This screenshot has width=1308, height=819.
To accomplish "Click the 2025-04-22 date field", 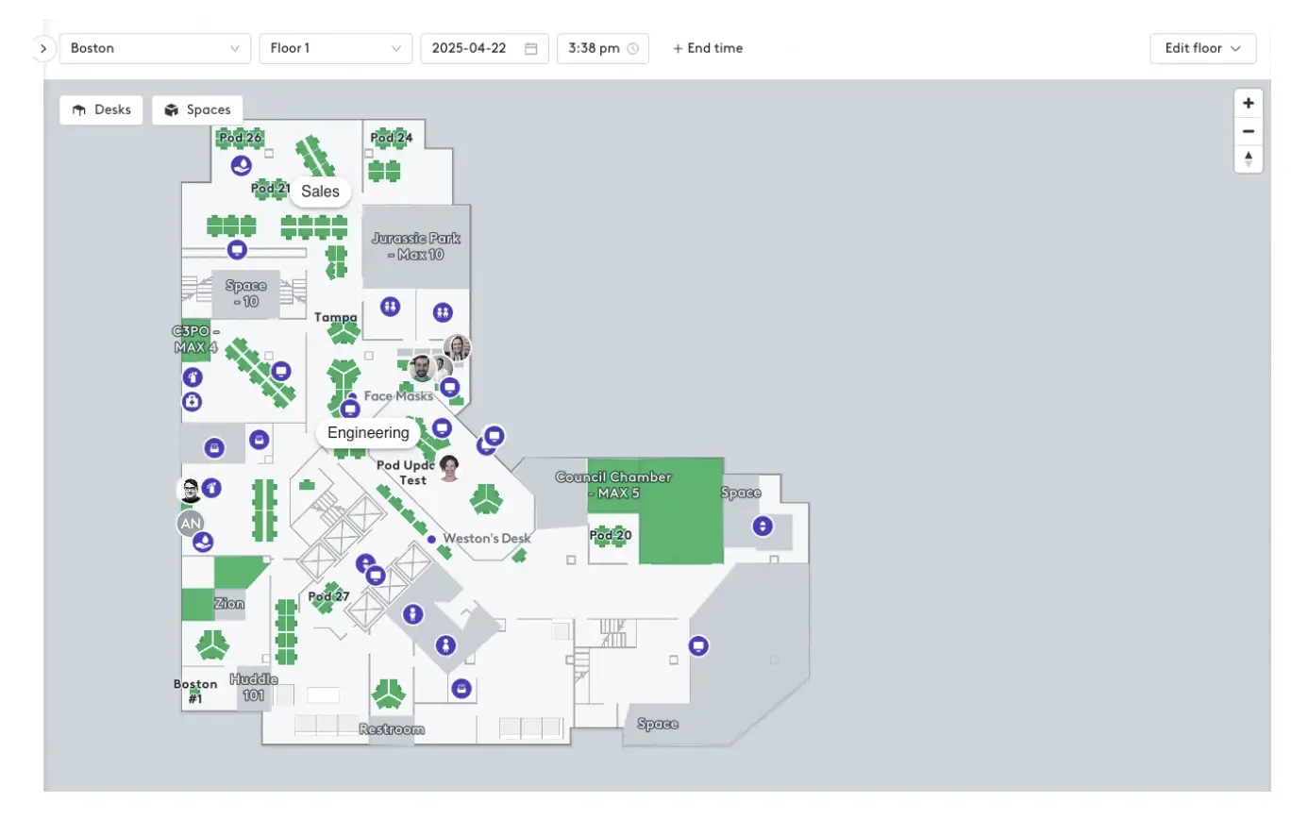I will 485,48.
